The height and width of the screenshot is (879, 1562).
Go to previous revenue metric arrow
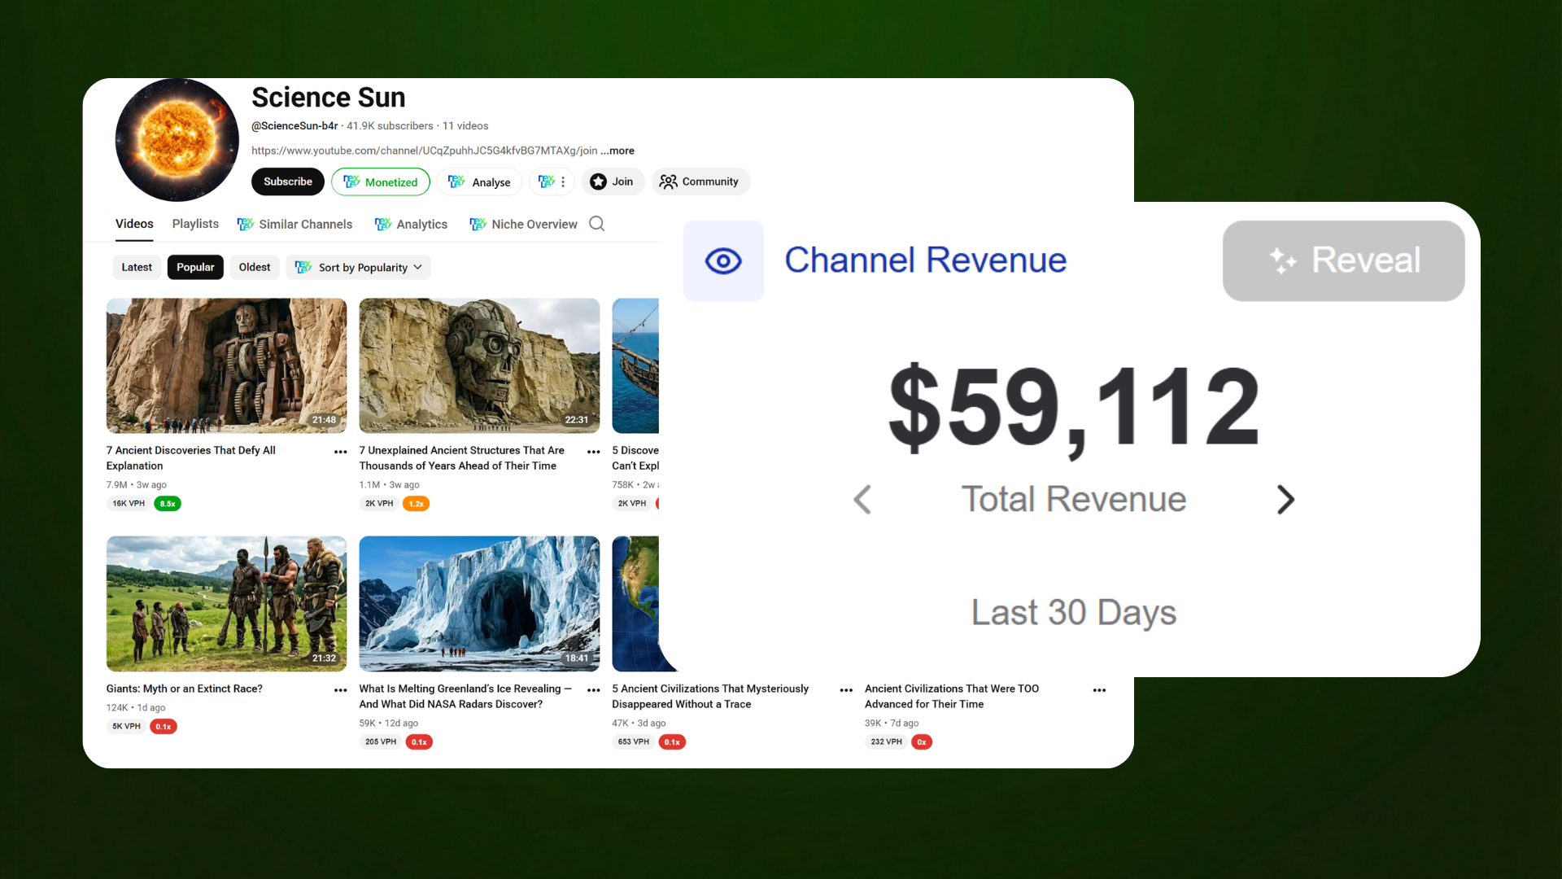click(x=862, y=500)
